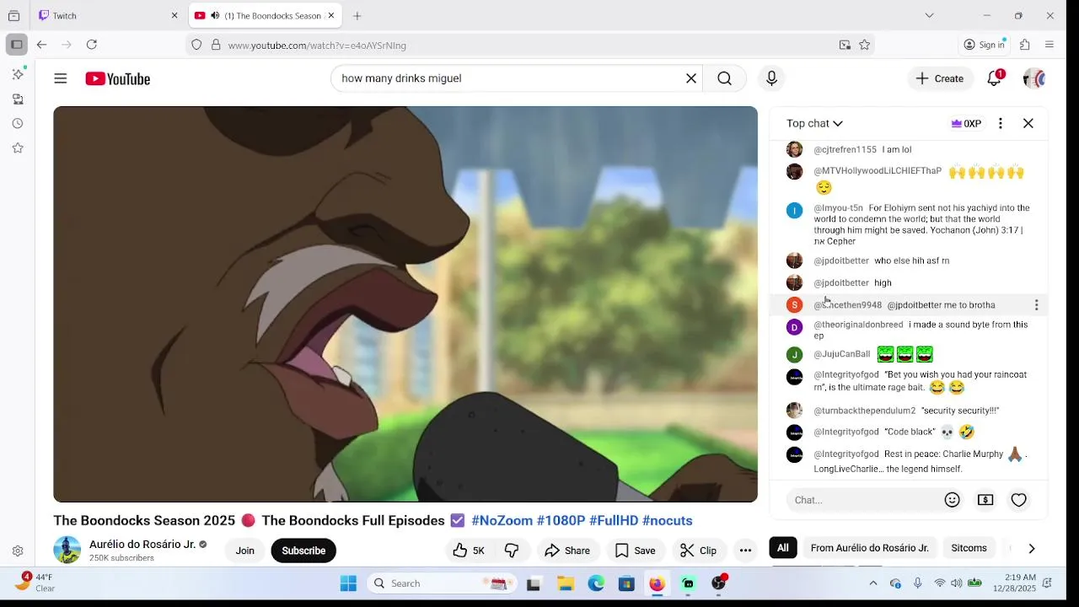This screenshot has width=1079, height=607.
Task: Open live chat options three-dot menu
Action: tap(1001, 123)
